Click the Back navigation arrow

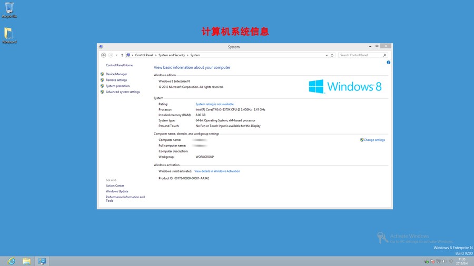point(104,55)
